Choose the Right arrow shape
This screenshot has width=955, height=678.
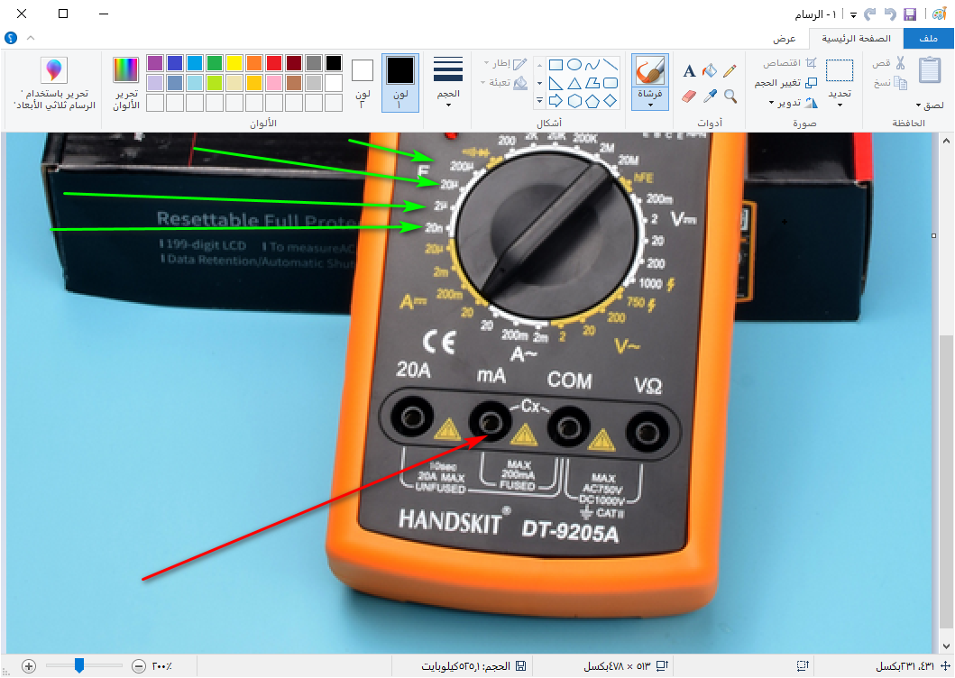tap(556, 101)
